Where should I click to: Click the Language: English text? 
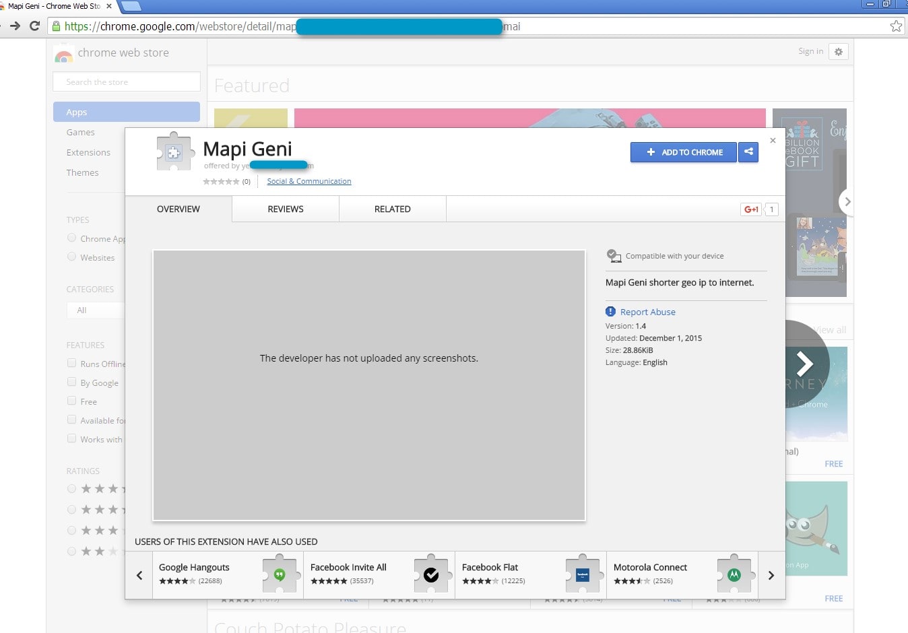(637, 362)
